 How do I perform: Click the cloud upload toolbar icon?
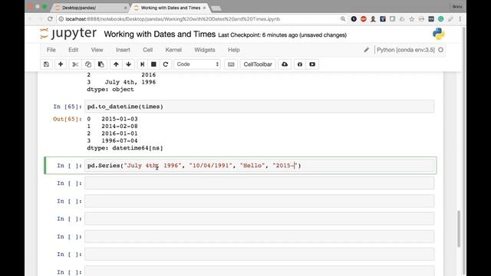pos(285,64)
